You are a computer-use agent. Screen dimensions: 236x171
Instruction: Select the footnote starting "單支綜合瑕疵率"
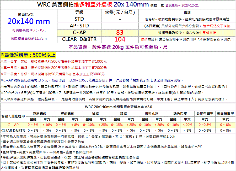tap(42, 141)
